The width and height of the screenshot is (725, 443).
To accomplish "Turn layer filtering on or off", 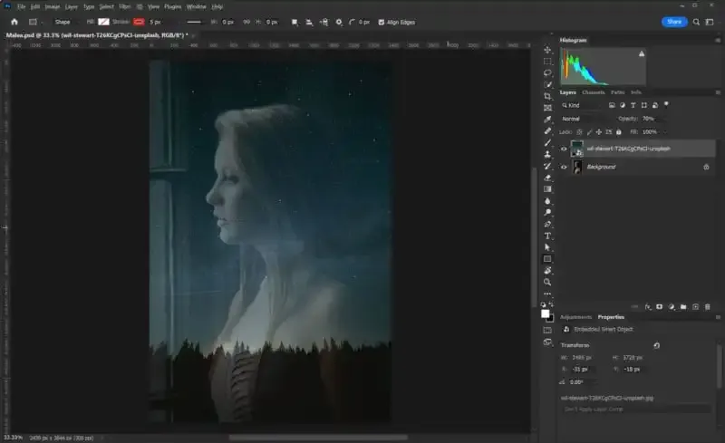I will click(x=666, y=104).
